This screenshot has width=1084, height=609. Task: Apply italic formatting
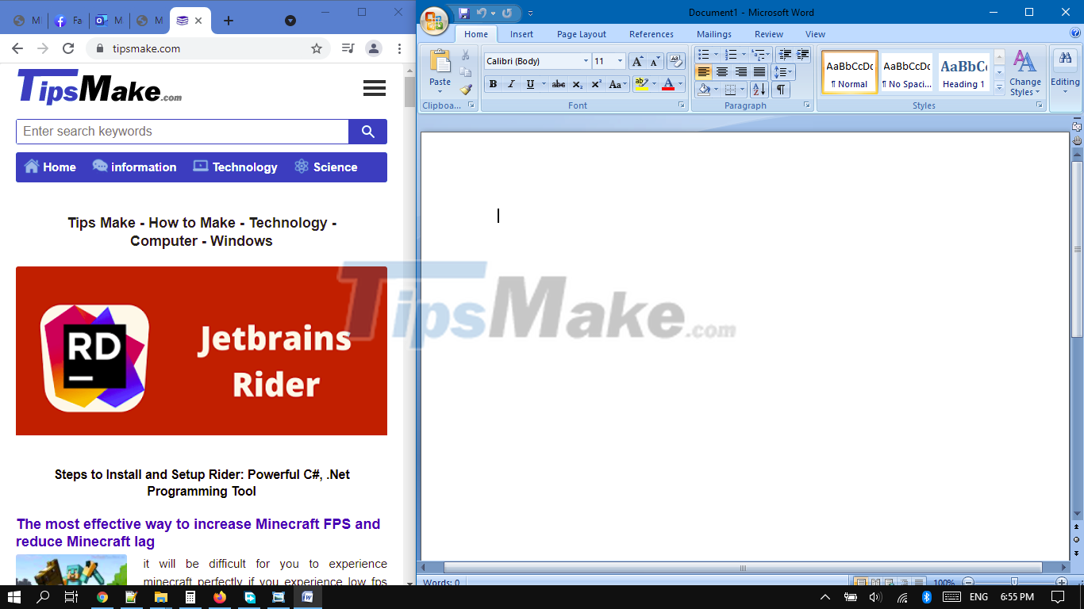coord(510,83)
